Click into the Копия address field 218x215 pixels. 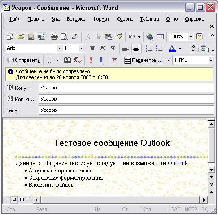[126, 99]
